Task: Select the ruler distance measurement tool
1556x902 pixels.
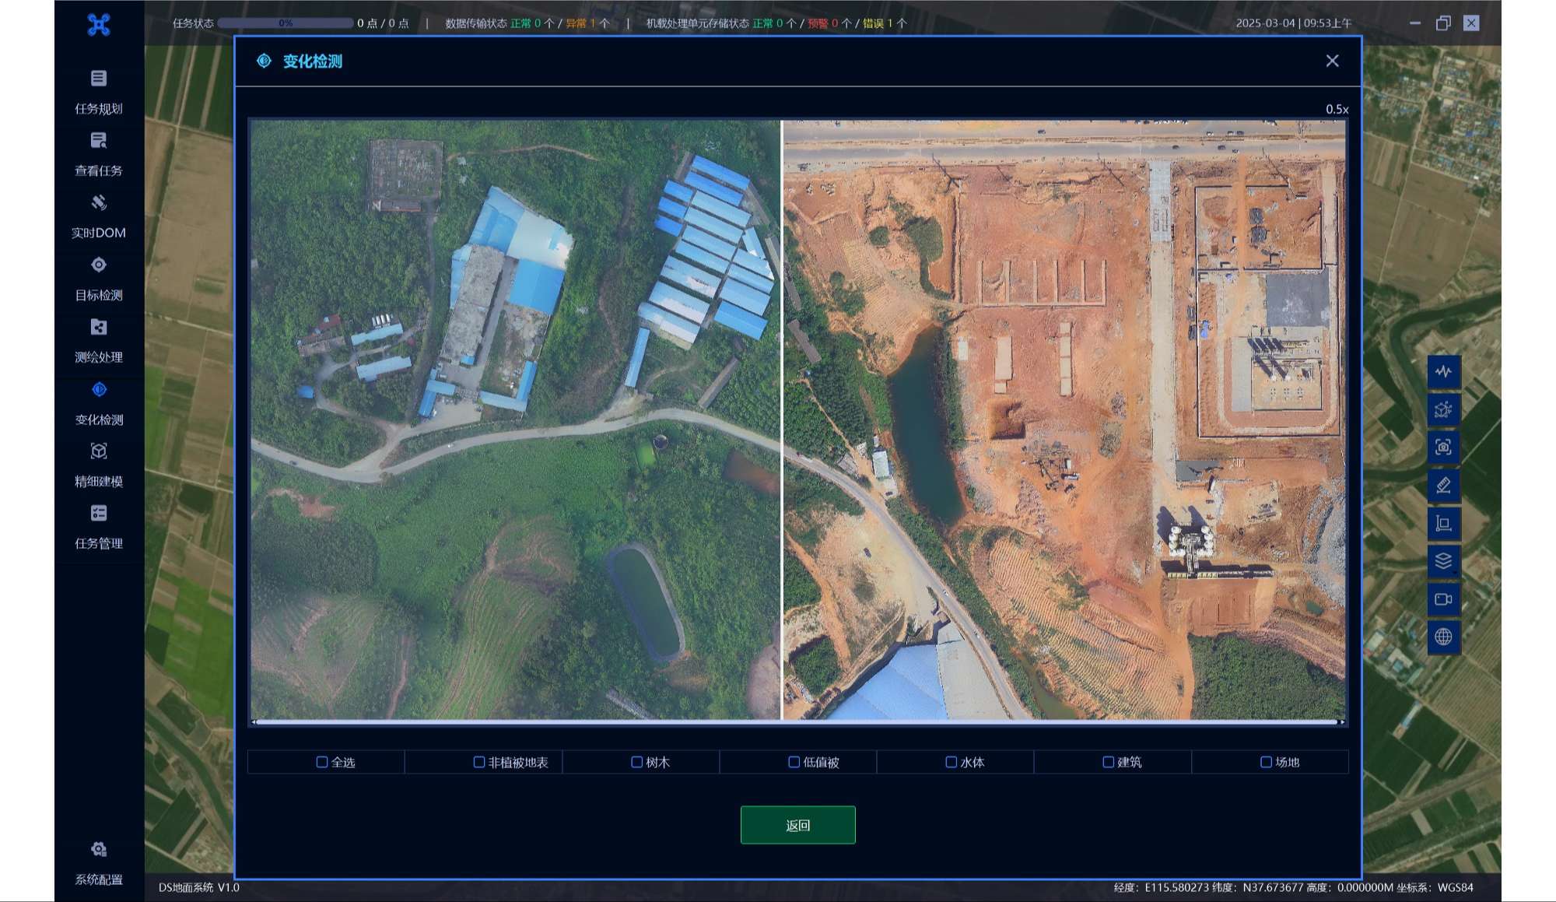Action: click(1443, 486)
